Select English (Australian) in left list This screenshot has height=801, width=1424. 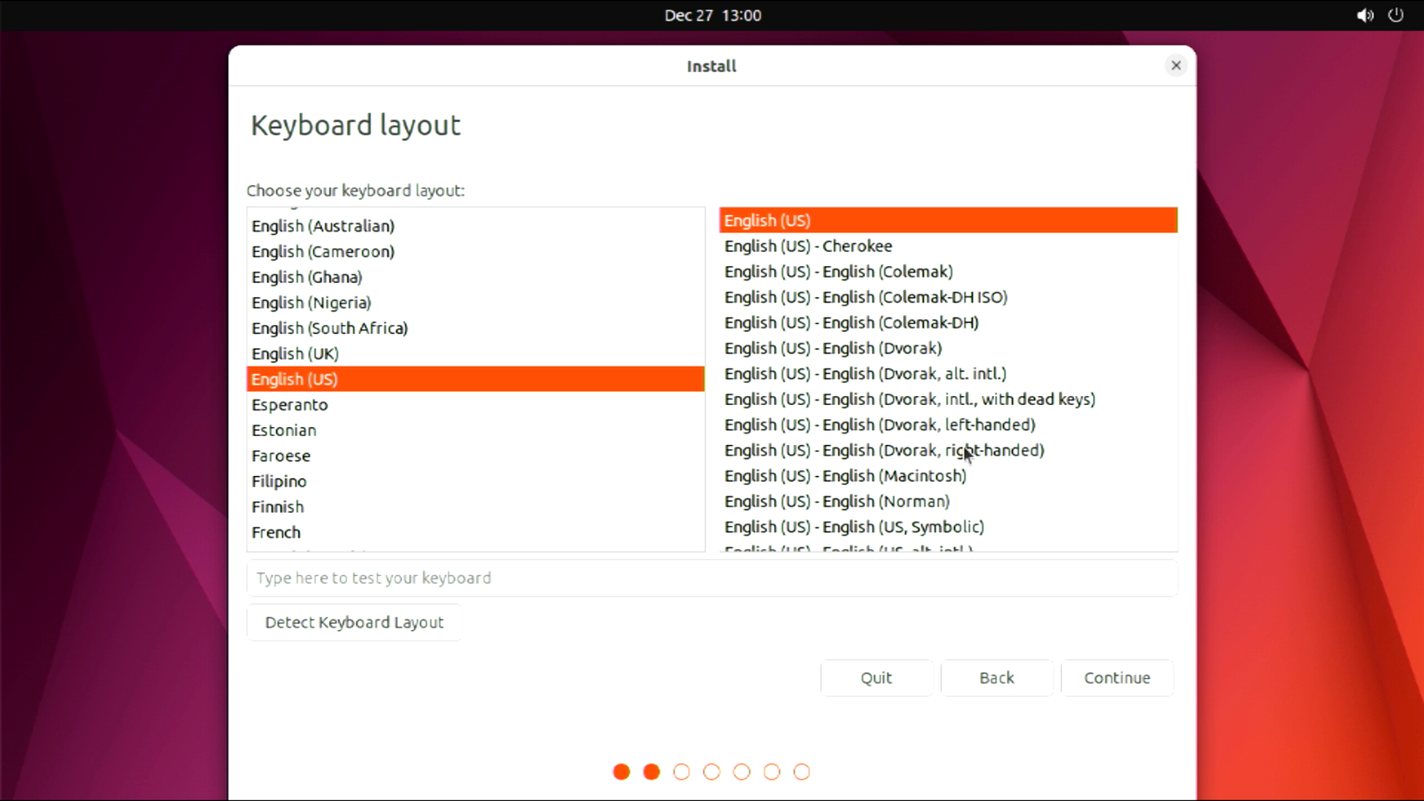(323, 226)
